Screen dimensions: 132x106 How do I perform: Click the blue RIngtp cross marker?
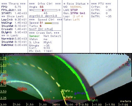coord(75,94)
